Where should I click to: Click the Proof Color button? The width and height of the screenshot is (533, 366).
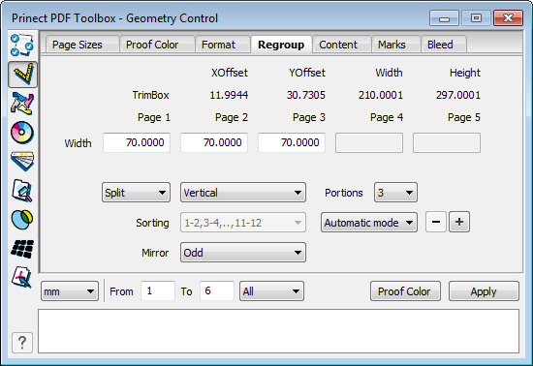[405, 291]
